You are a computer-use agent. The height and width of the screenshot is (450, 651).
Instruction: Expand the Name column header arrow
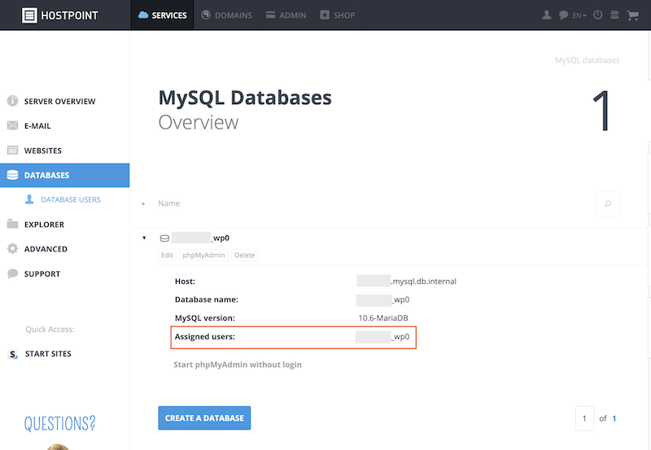point(143,203)
